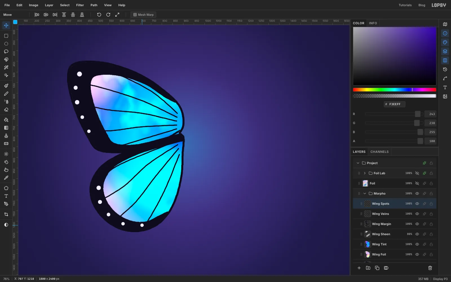
Task: Click the hue spectrum slider
Action: (x=395, y=90)
